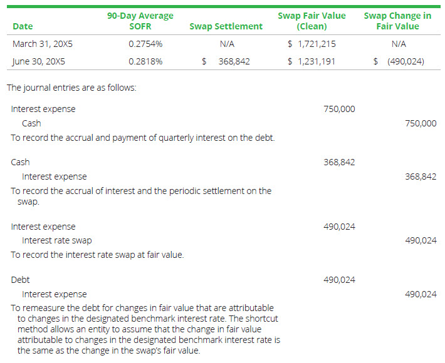Click the Swap Settlement column header
Image resolution: width=445 pixels, height=363 pixels.
click(226, 26)
